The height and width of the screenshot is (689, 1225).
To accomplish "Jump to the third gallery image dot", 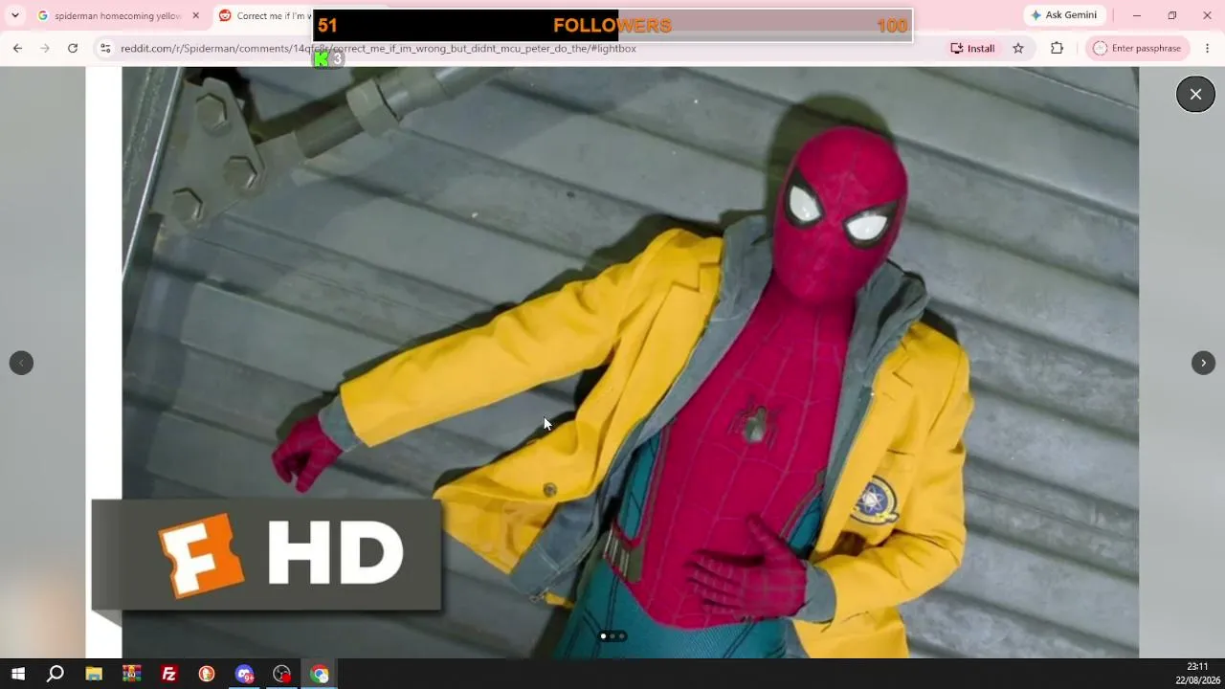I will click(621, 636).
